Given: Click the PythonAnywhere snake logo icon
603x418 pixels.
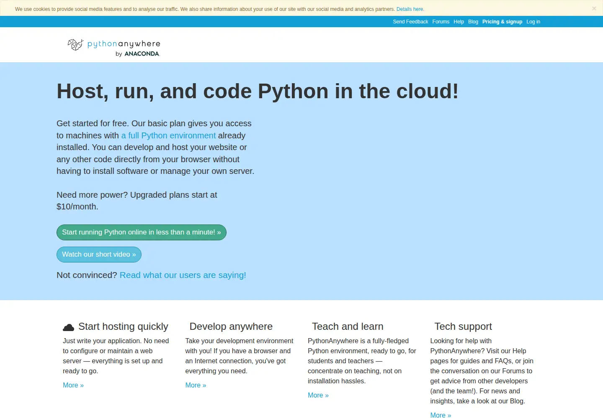Looking at the screenshot, I should [x=76, y=44].
